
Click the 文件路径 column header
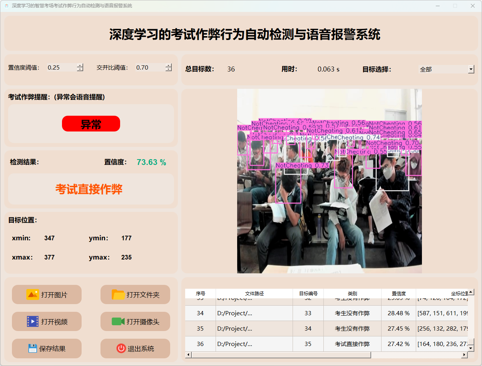254,293
